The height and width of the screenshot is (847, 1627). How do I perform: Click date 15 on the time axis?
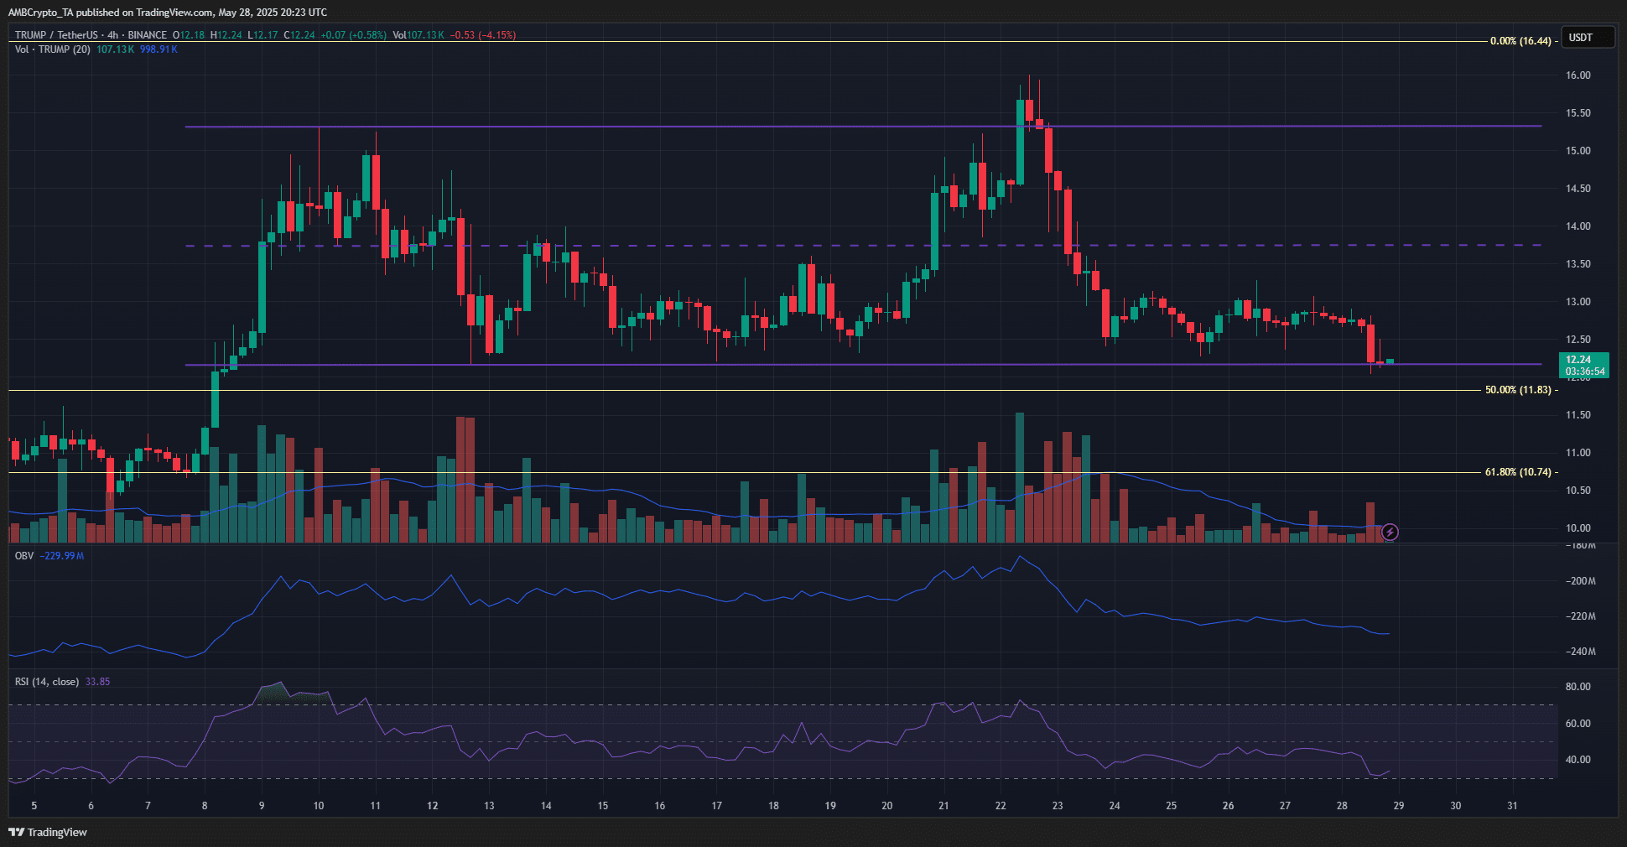pyautogui.click(x=603, y=806)
